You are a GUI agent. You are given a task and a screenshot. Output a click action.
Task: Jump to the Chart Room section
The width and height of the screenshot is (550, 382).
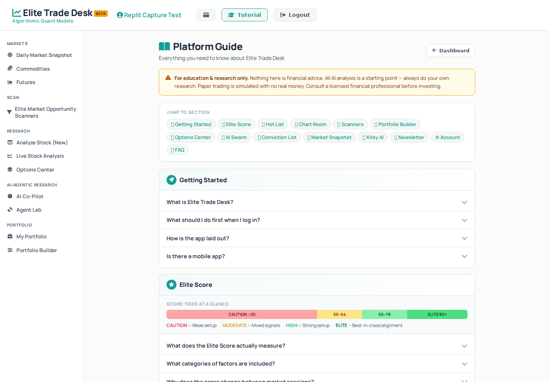[311, 124]
